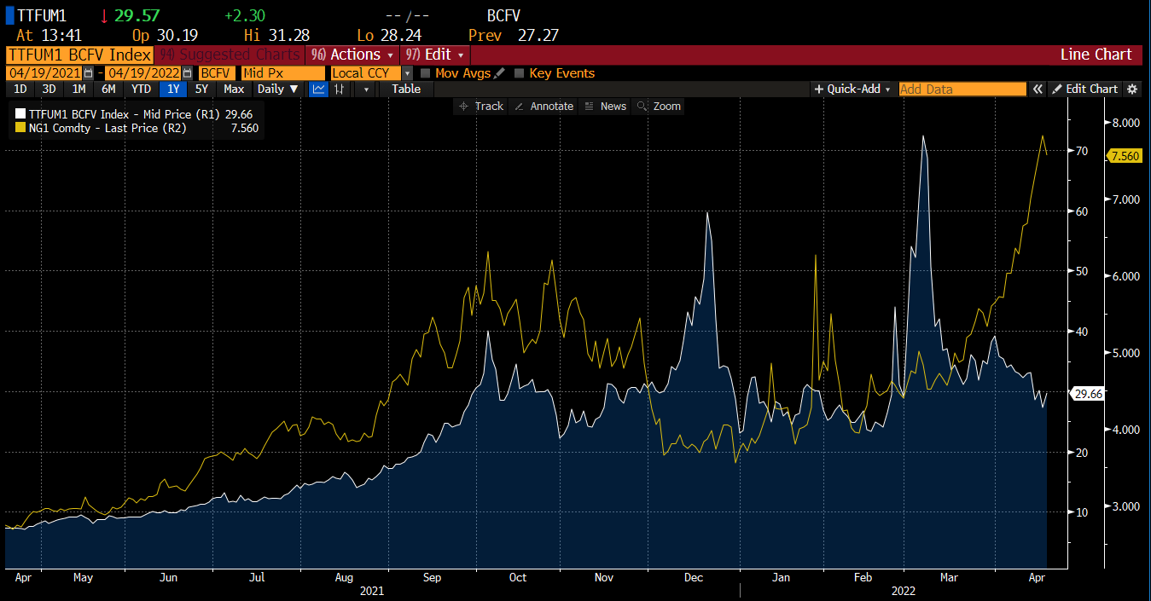Enable the Key Events checkbox
This screenshot has width=1151, height=601.
coord(519,73)
